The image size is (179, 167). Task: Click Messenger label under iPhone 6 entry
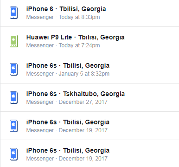[x=40, y=17]
